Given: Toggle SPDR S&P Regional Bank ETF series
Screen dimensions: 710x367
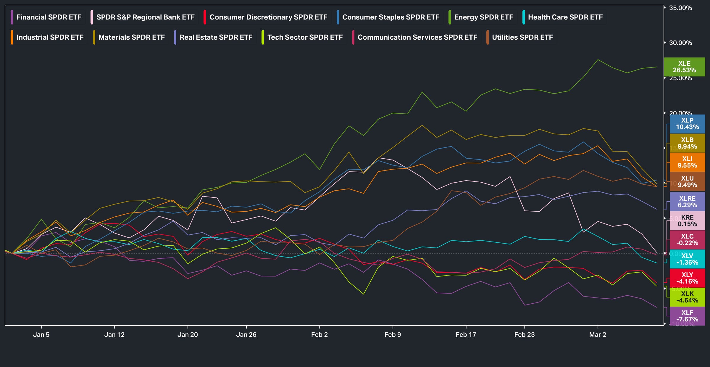Looking at the screenshot, I should (145, 17).
